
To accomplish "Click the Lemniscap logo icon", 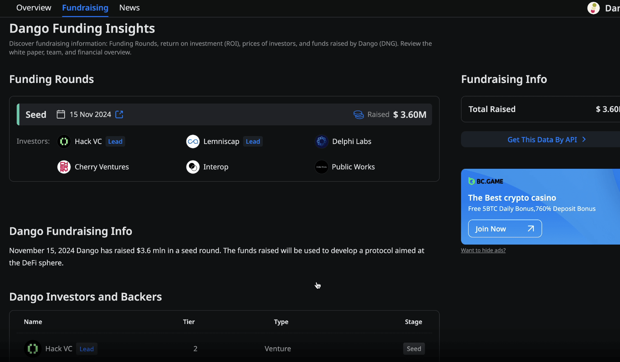I will coord(193,141).
